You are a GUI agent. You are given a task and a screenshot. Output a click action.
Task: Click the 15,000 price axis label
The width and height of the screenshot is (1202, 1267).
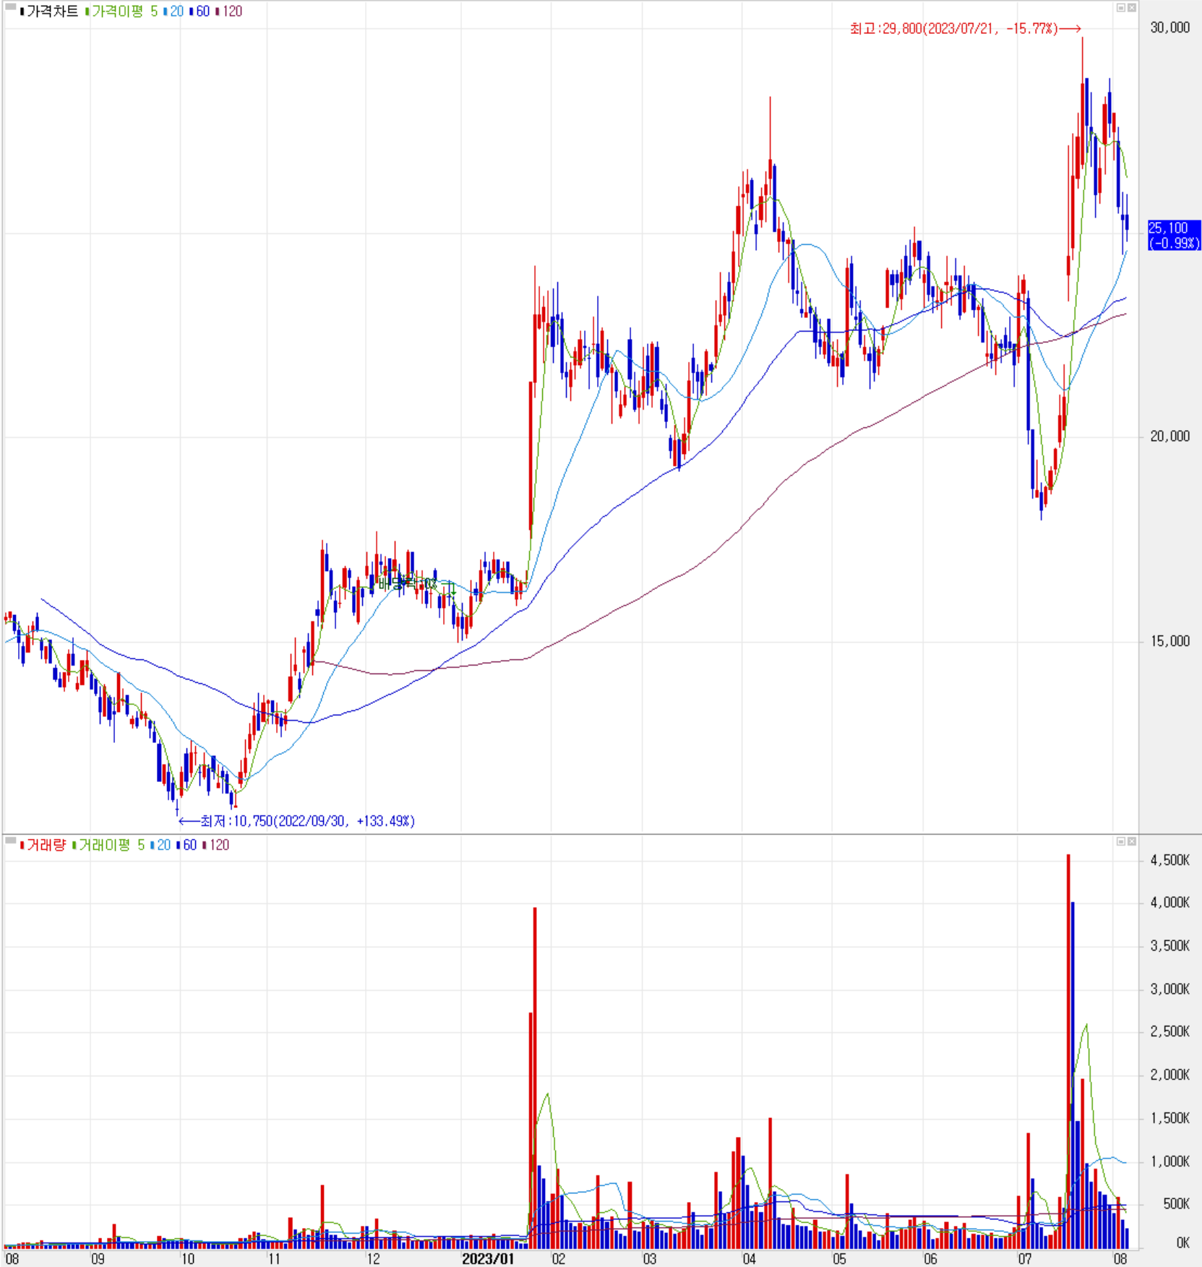1169,641
